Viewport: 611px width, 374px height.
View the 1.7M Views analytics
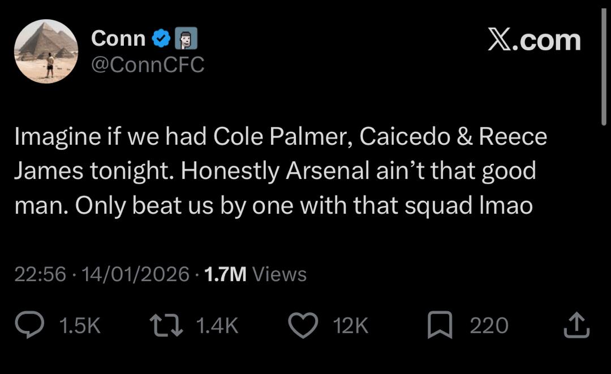click(255, 274)
